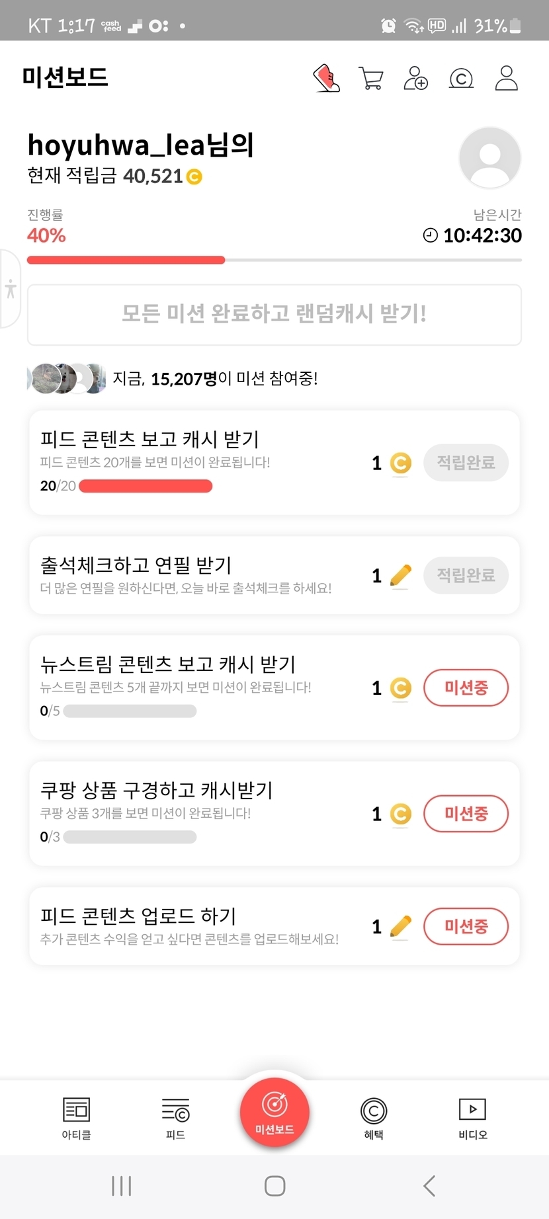Switch to the 아티클 tab
The height and width of the screenshot is (1219, 549).
76,1119
